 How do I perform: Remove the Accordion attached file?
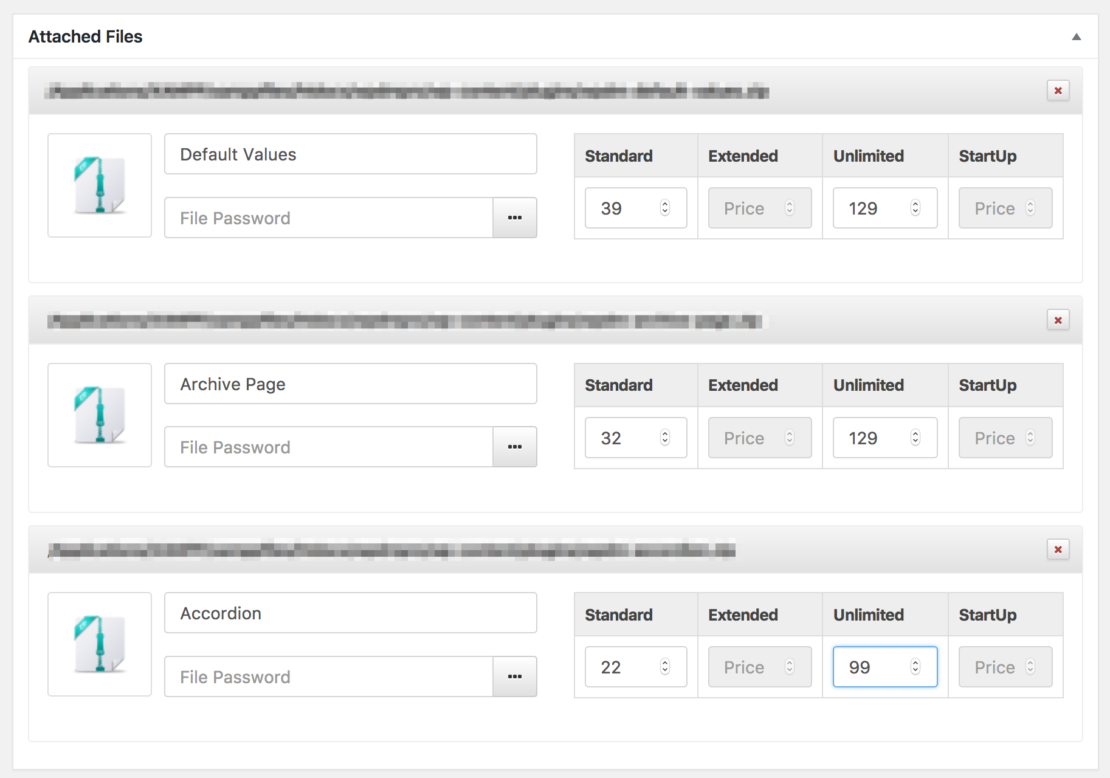pyautogui.click(x=1058, y=549)
